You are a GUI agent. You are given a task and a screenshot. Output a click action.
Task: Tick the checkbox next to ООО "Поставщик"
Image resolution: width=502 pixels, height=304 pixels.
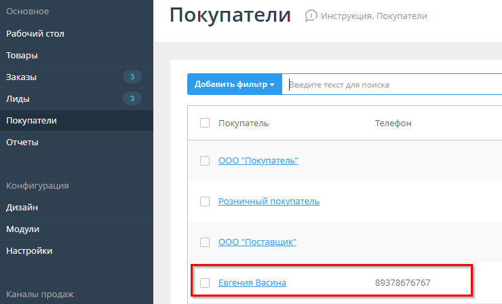pos(205,242)
